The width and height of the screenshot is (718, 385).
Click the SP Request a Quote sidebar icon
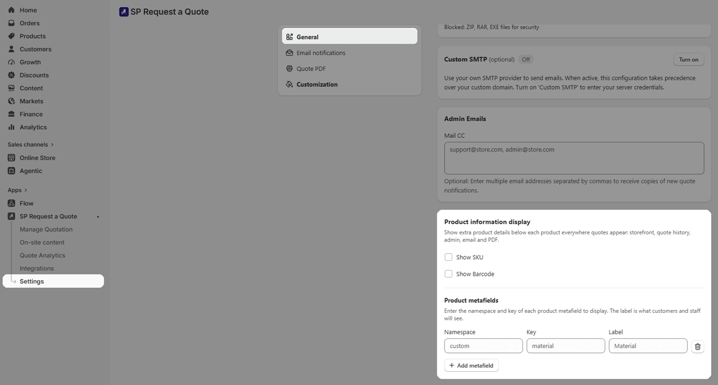11,216
